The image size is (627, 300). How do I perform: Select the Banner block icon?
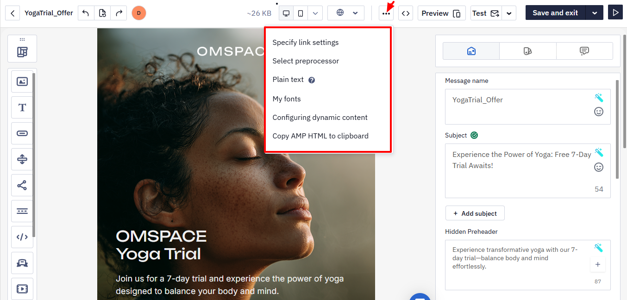tap(22, 263)
